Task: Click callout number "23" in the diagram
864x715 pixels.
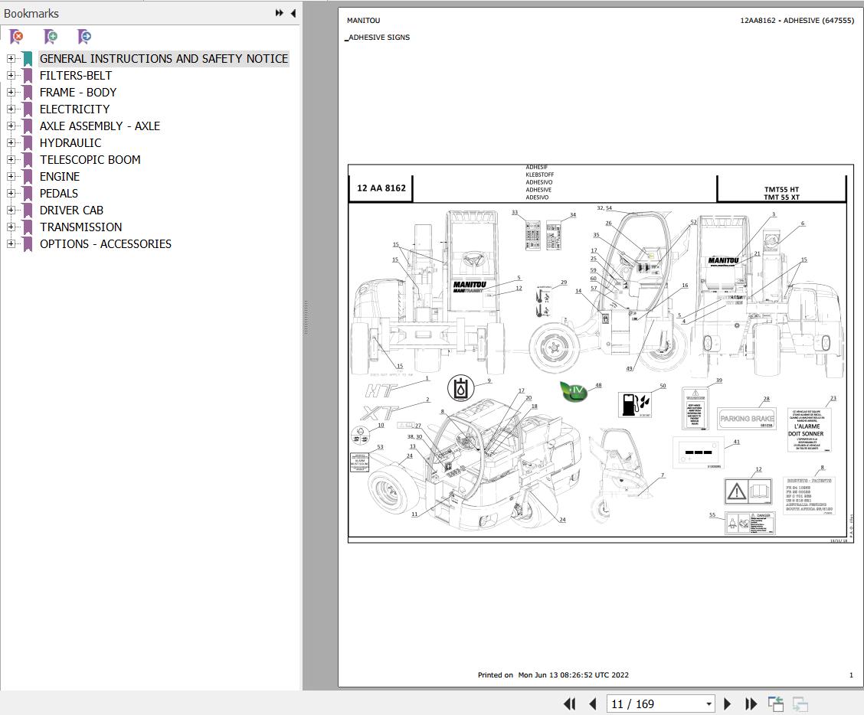Action: (x=833, y=398)
